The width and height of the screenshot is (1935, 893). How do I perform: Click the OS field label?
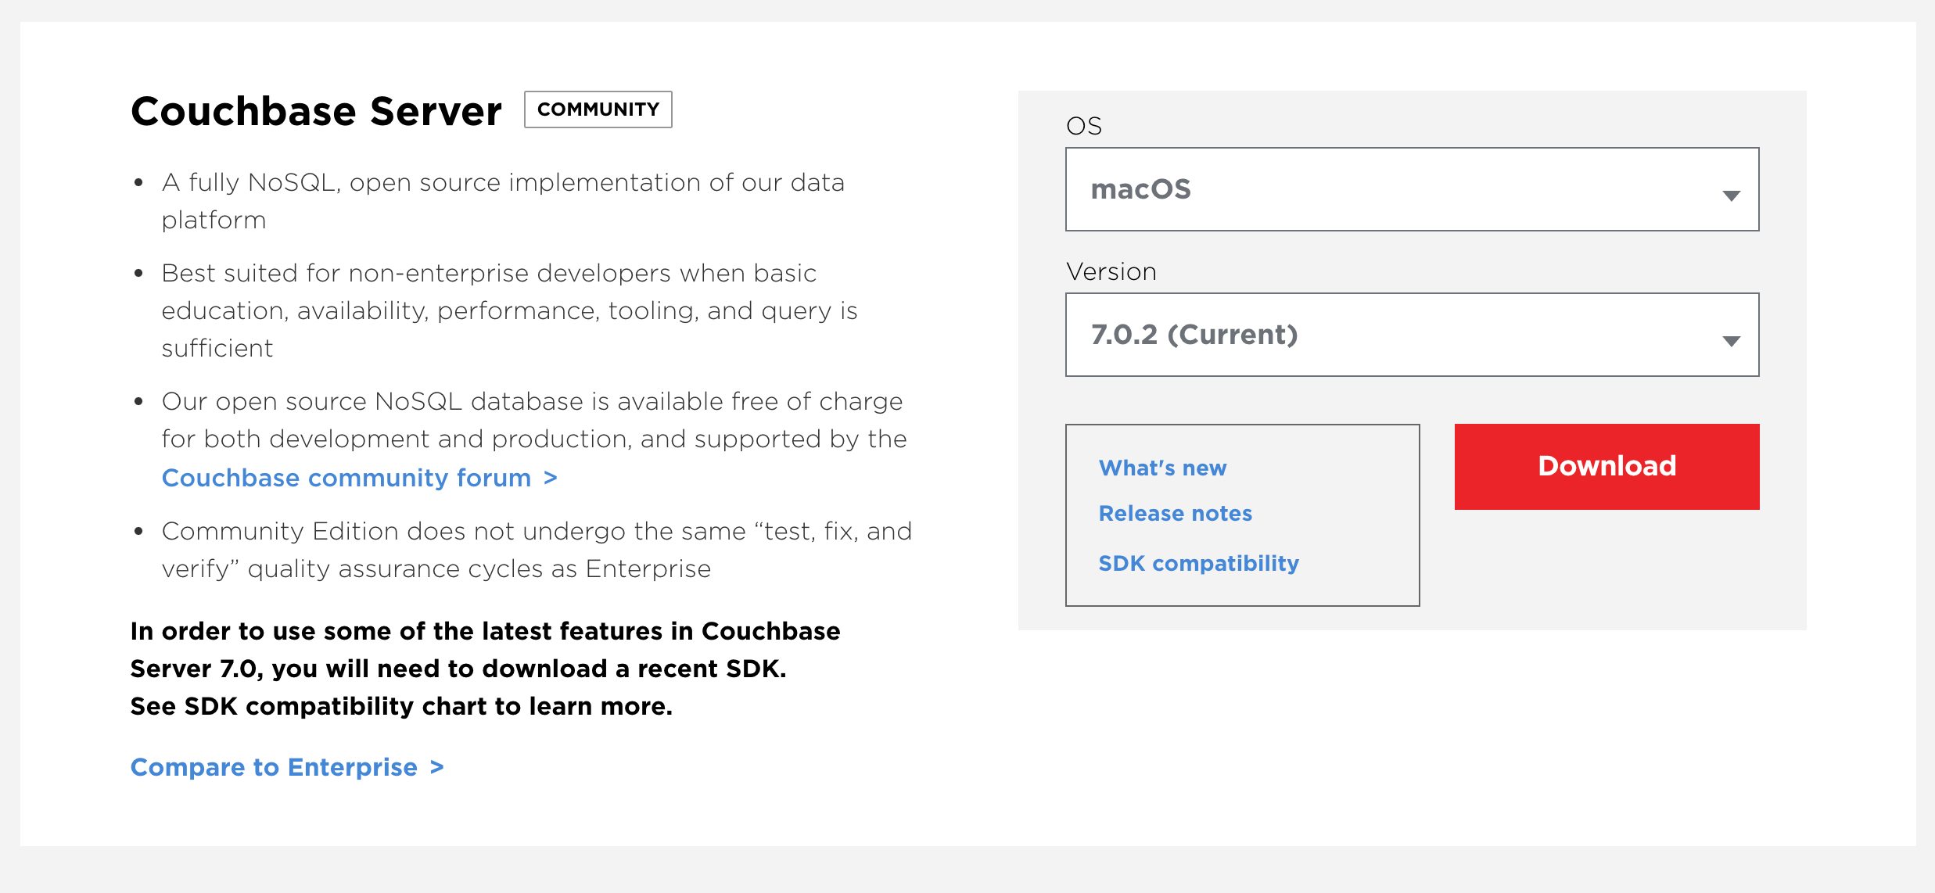pos(1084,125)
